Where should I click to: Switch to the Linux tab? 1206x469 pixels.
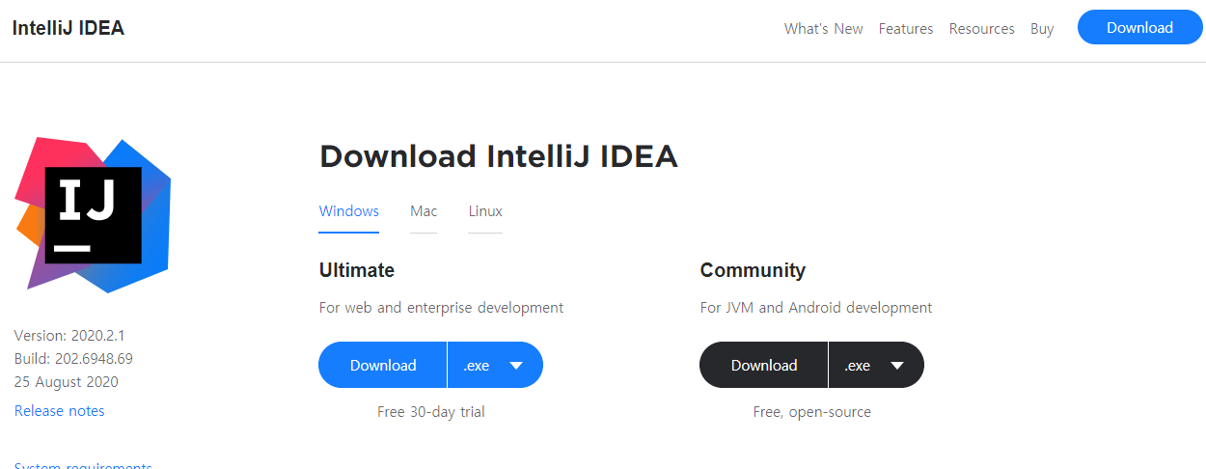coord(485,211)
